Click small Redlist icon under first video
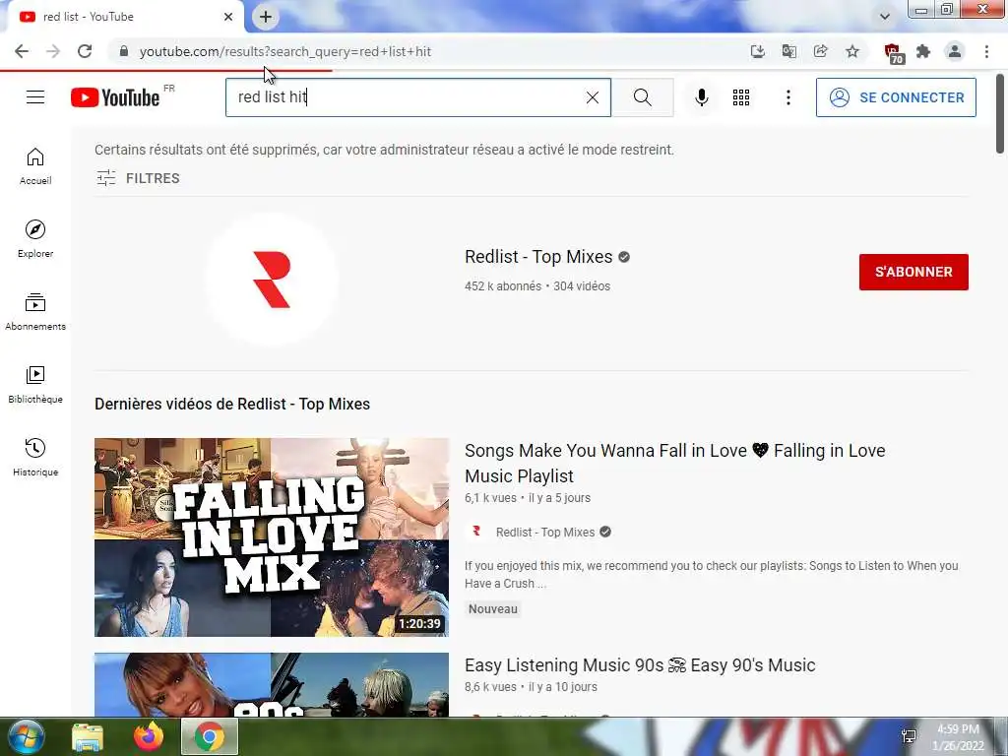This screenshot has width=1008, height=756. 476,532
